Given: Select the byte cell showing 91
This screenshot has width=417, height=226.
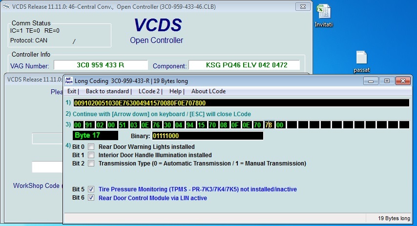Looking at the screenshot, I should point(88,125).
